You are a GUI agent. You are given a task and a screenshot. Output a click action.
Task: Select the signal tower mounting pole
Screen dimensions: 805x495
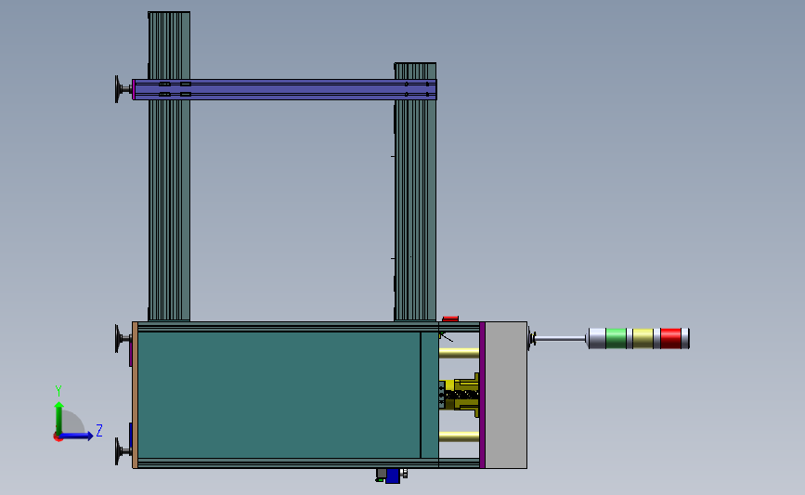(x=561, y=338)
